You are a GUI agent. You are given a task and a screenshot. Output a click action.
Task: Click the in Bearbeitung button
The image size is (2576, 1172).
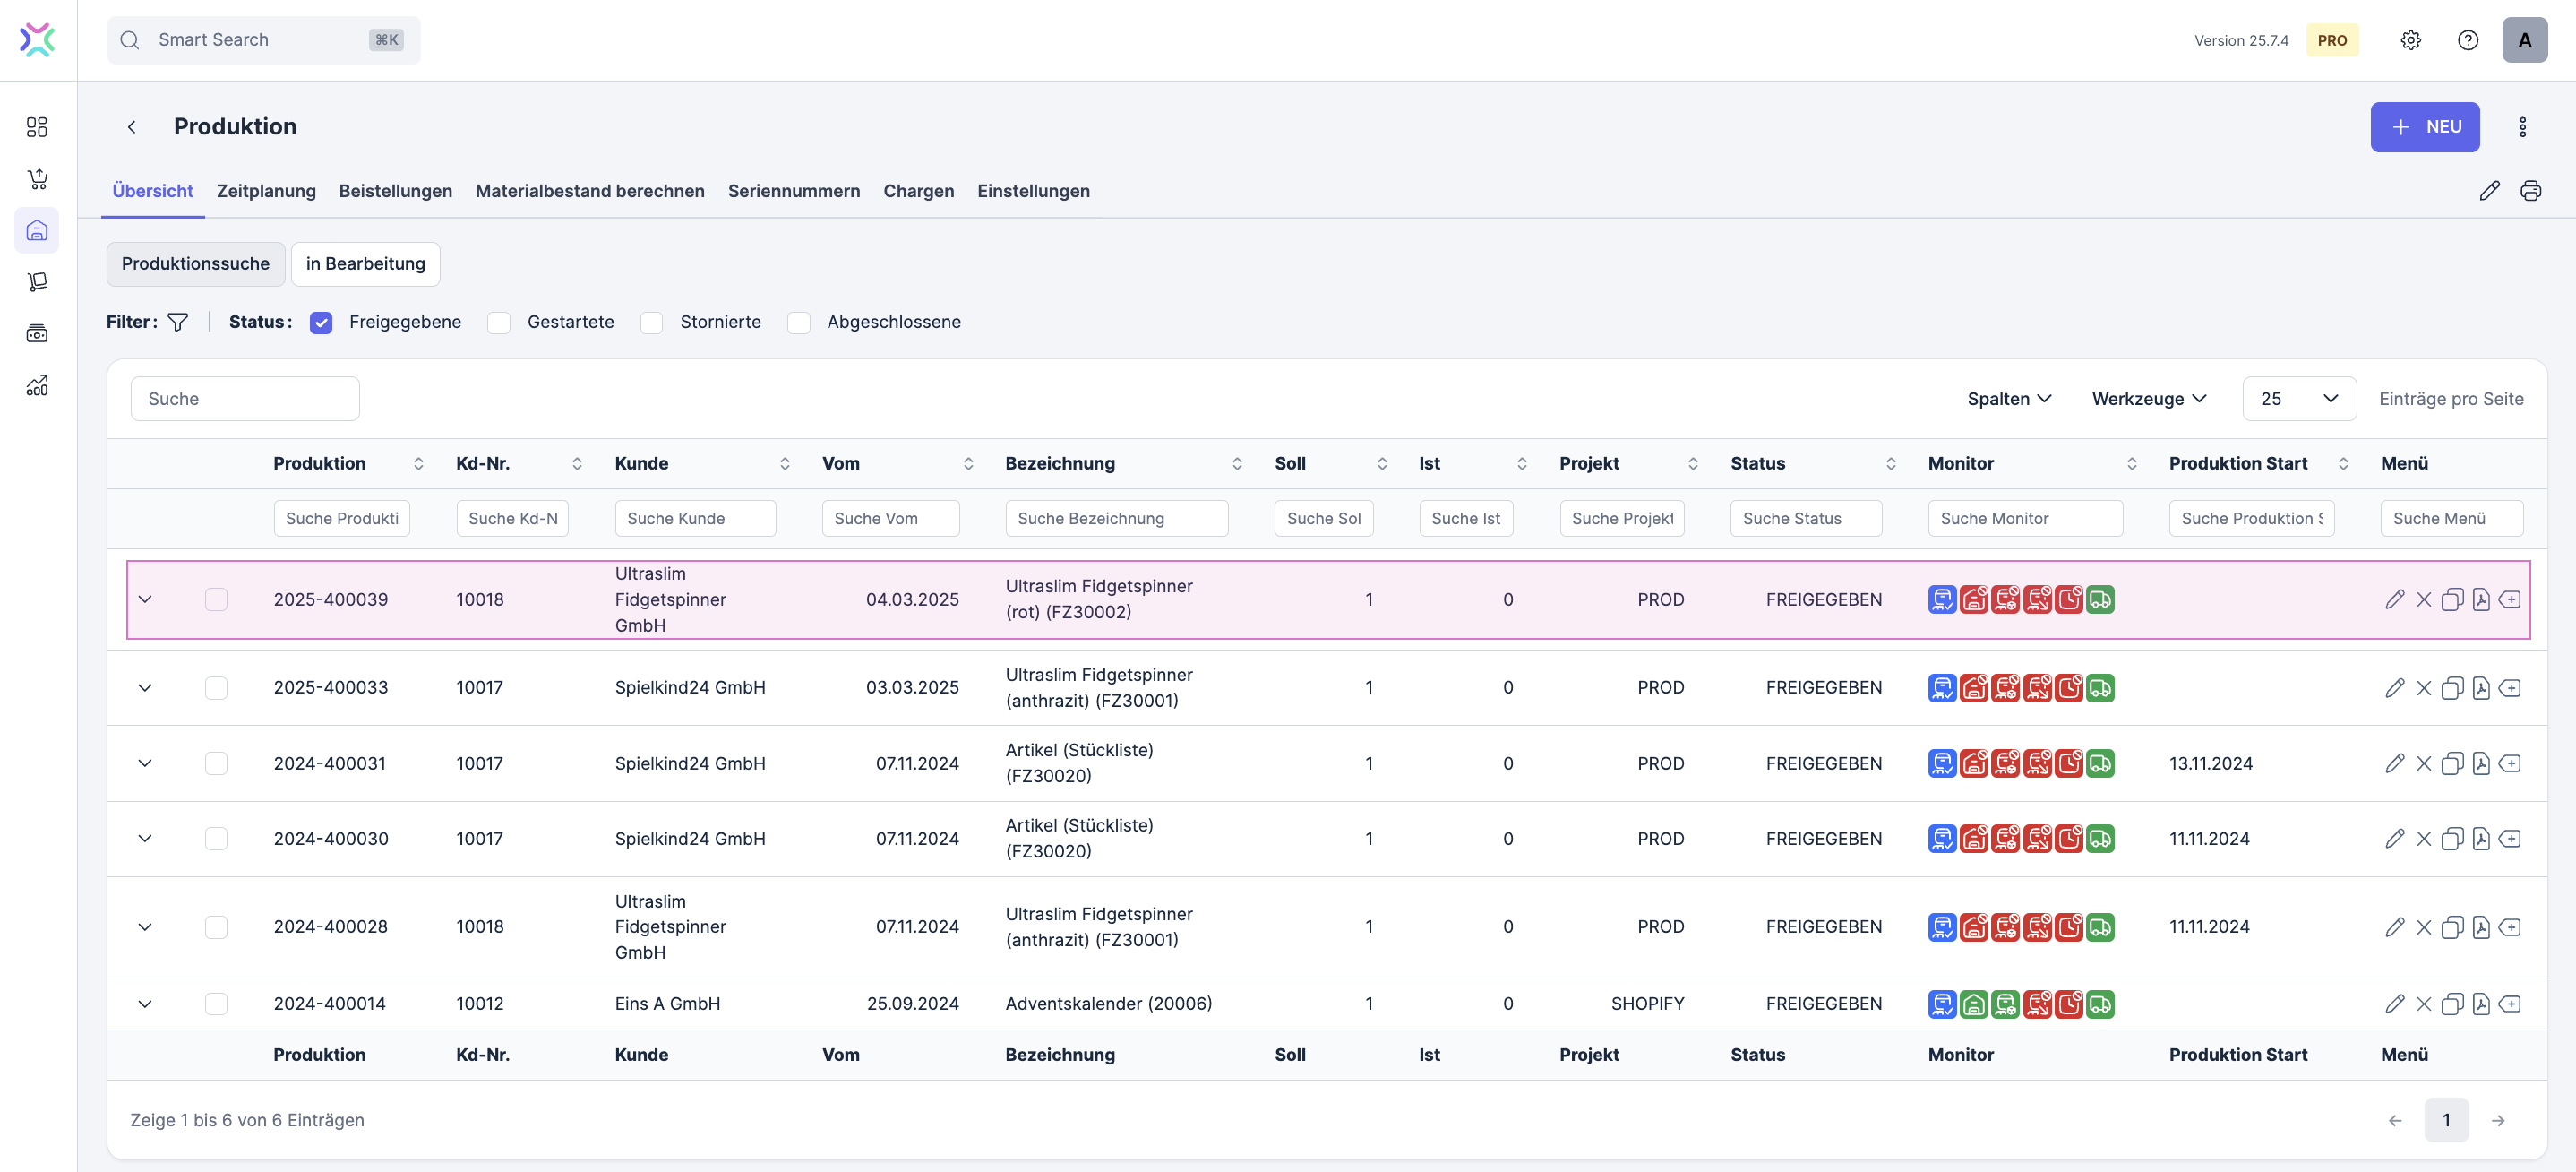tap(365, 264)
